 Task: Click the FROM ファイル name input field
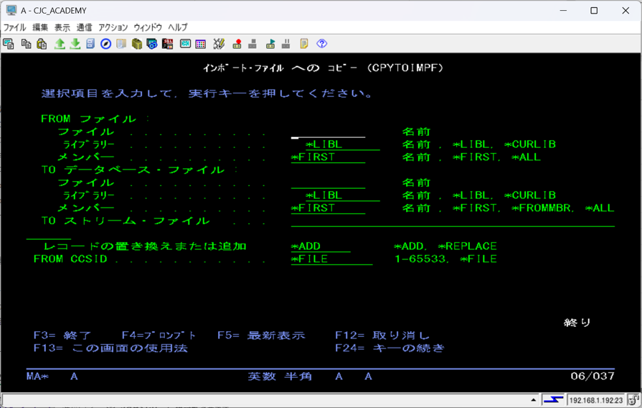[x=328, y=132]
